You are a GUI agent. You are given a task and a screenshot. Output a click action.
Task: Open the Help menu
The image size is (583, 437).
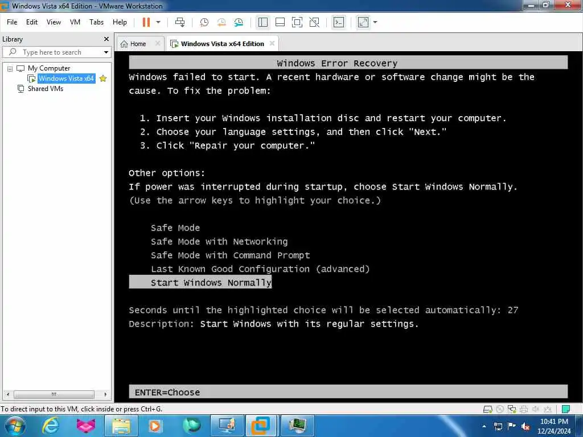click(120, 22)
